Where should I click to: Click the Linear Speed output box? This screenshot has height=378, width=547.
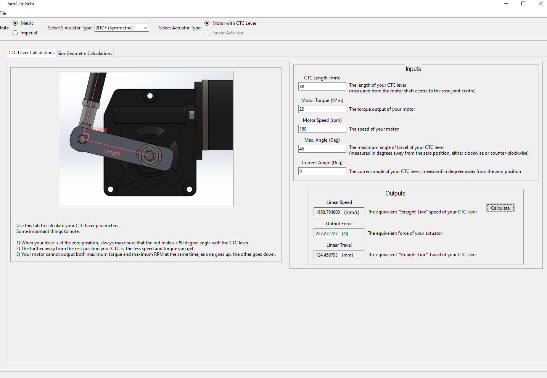[338, 212]
